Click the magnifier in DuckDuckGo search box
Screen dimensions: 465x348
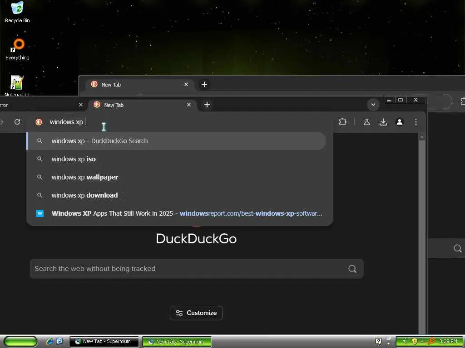click(x=352, y=269)
